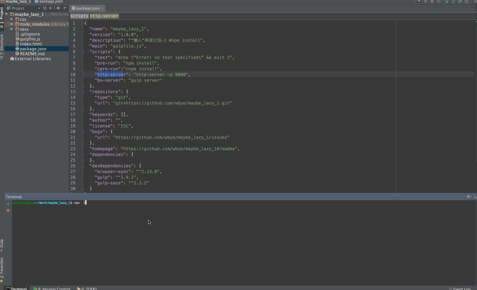Image resolution: width=477 pixels, height=290 pixels.
Task: Select gulpfile.js in the project tree
Action: 28,39
